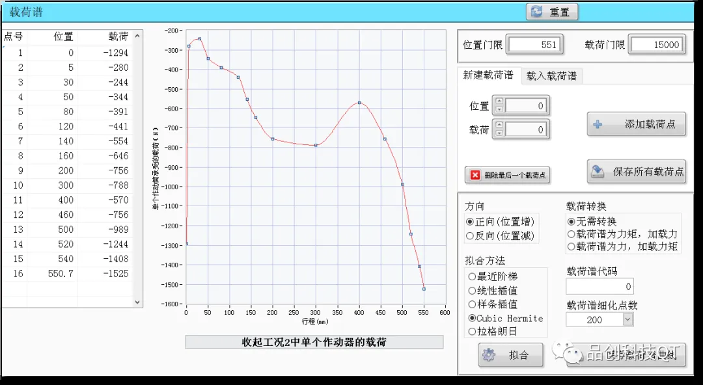The image size is (703, 385).
Task: Click into the 位置门限 field
Action: coord(535,45)
